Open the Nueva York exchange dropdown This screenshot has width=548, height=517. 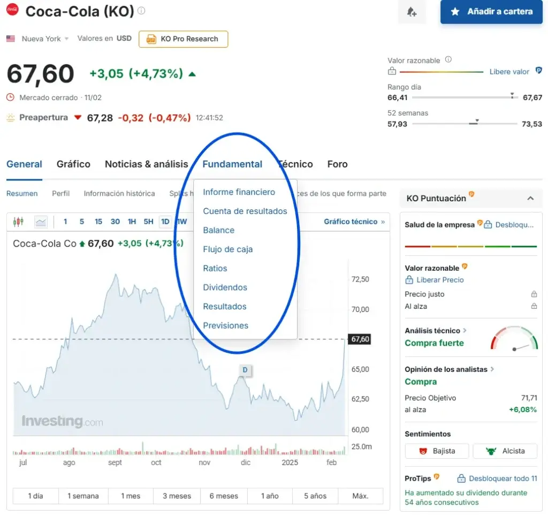coord(45,39)
